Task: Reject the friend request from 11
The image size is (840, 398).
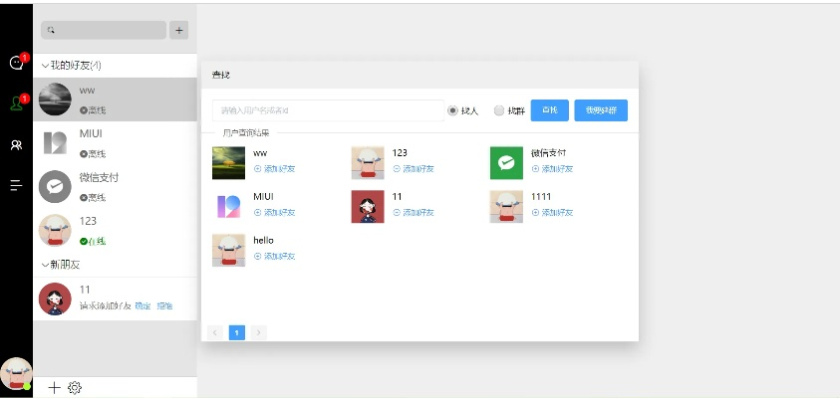Action: (x=164, y=306)
